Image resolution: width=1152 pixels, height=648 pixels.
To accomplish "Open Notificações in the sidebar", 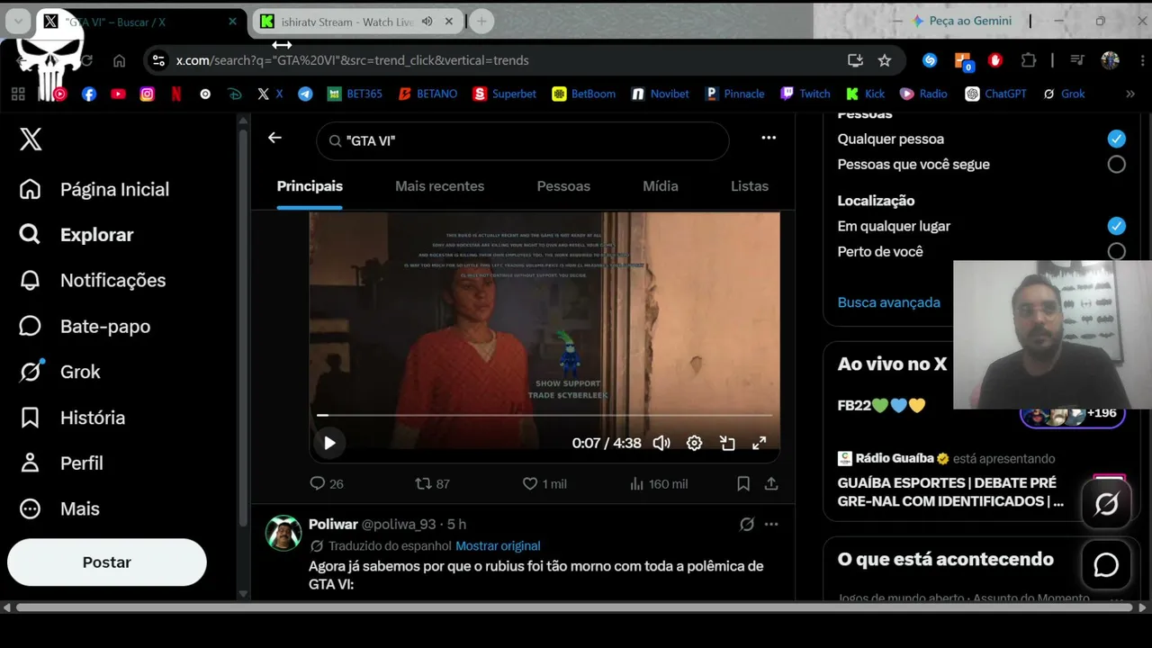I will point(93,280).
